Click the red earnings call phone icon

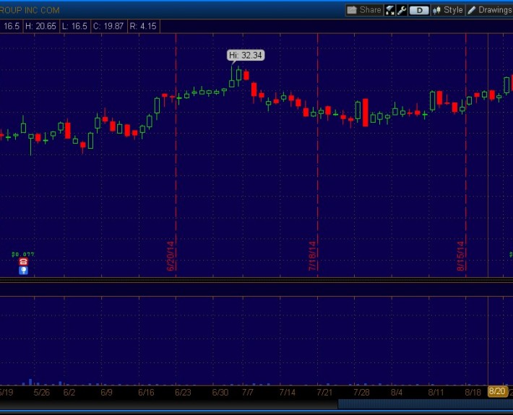[x=23, y=262]
